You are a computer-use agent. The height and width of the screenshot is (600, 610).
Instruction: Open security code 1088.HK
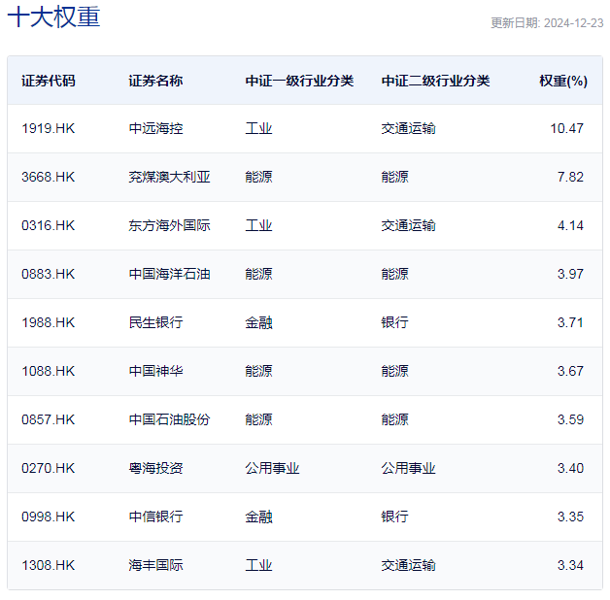(x=48, y=371)
